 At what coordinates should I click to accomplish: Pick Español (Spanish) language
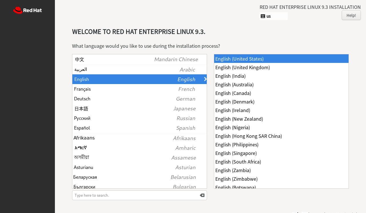tap(140, 128)
